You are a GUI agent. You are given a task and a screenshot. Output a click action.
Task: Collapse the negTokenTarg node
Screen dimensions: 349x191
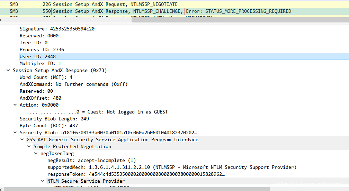(x=36, y=153)
